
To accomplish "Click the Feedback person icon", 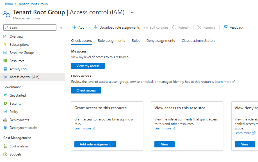I will (x=225, y=27).
